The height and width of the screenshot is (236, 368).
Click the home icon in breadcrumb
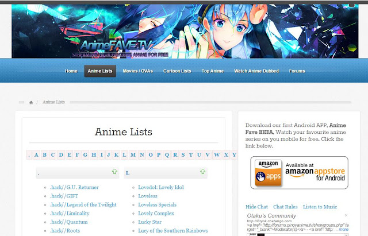(31, 102)
